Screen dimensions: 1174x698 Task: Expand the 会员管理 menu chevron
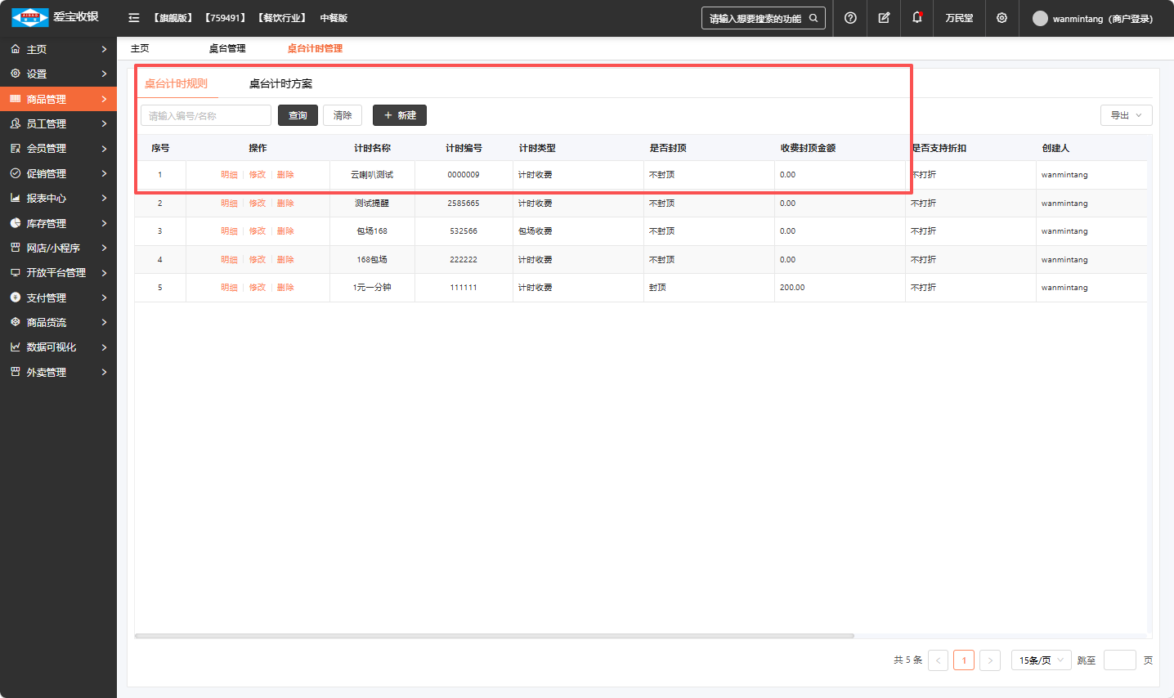(x=104, y=148)
